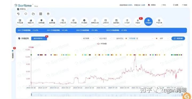192x99 pixels.
Task: Click the timeline range slider below chart
Action: [x=107, y=94]
